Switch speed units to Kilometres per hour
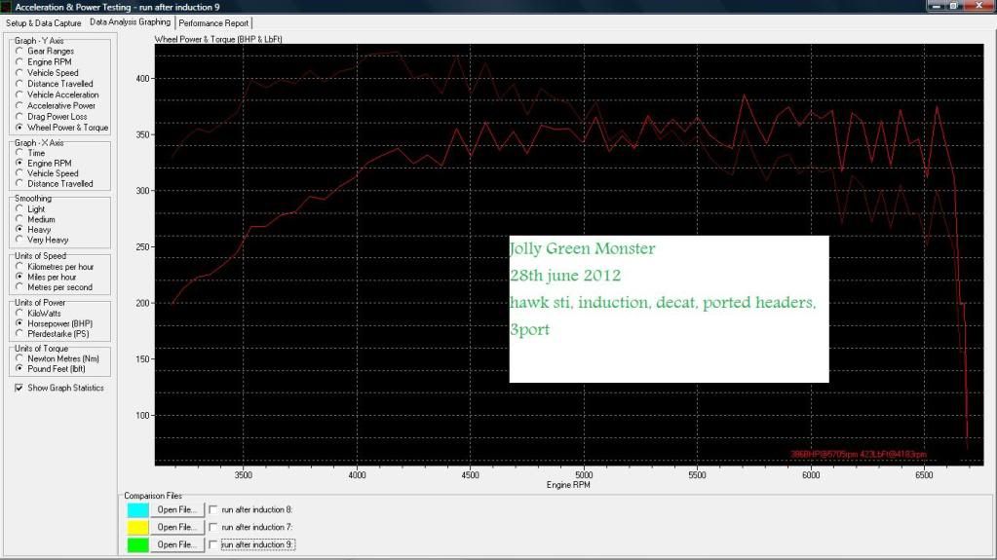 pyautogui.click(x=19, y=266)
